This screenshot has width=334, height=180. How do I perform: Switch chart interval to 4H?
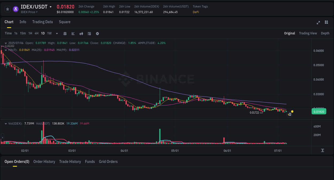(36, 33)
